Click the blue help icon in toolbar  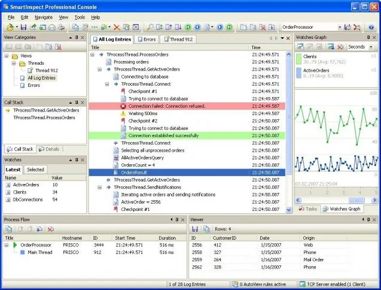coord(371,27)
